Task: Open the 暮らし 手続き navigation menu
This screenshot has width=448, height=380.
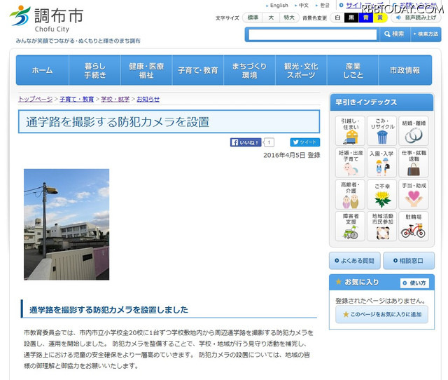Action: click(94, 70)
